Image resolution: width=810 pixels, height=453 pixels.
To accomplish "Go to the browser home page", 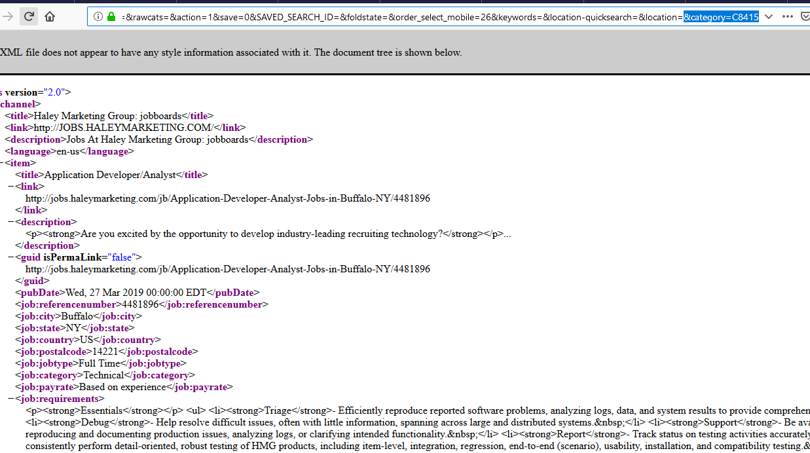I will click(50, 16).
